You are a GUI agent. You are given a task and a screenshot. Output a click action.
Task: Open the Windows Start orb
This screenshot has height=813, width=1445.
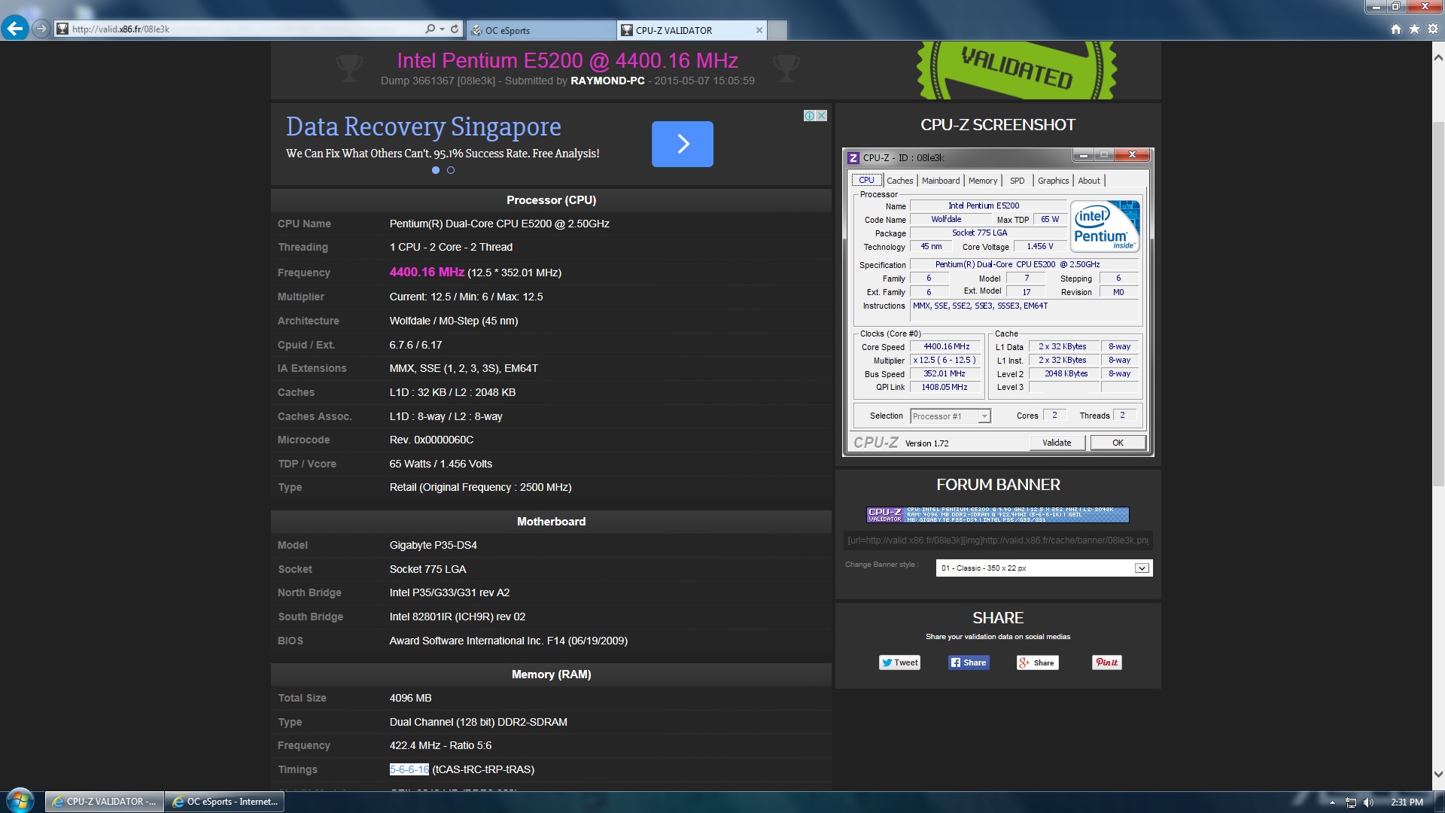tap(20, 800)
